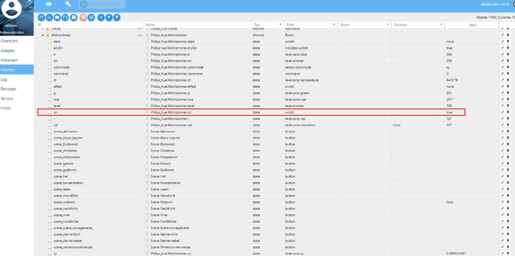Switch to list view with the list icon
Screen dimensions: 515x256
pos(49,18)
